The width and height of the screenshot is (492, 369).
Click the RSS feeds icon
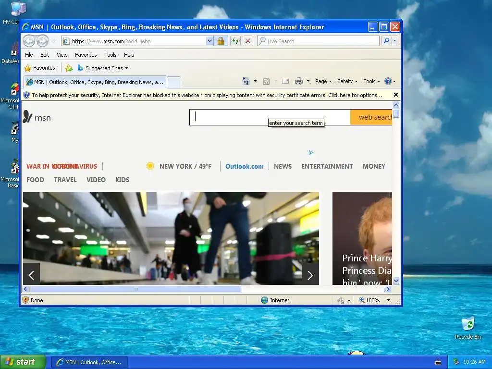coord(266,82)
